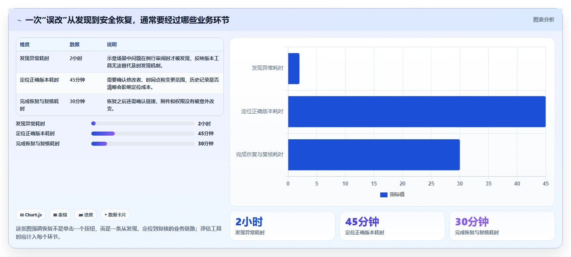Click the 2小时 progress value label
The width and height of the screenshot is (571, 257).
click(204, 124)
